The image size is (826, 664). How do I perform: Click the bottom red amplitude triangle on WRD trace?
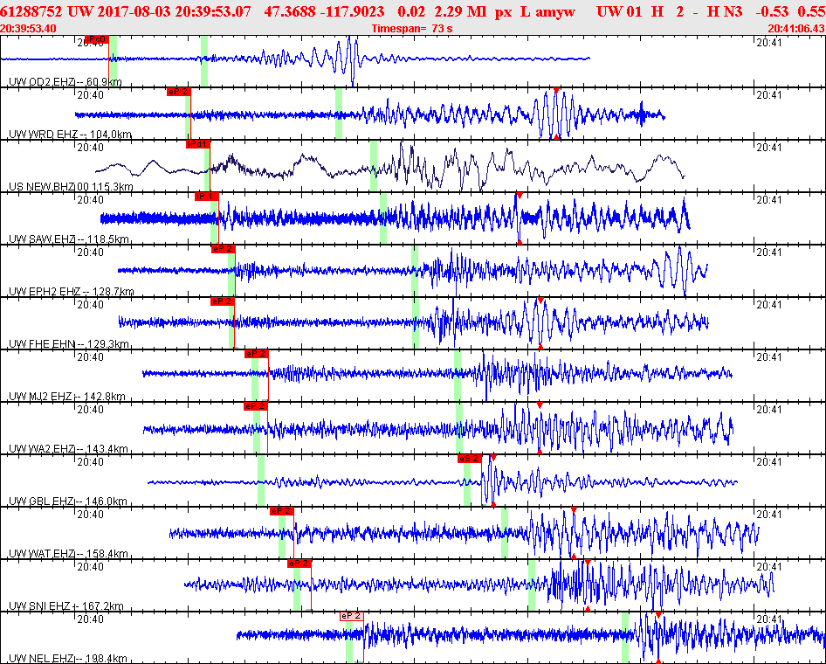point(556,136)
